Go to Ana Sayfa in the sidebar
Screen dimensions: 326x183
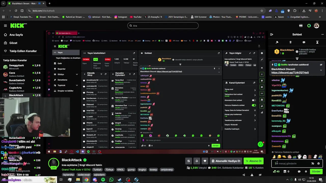(x=16, y=35)
